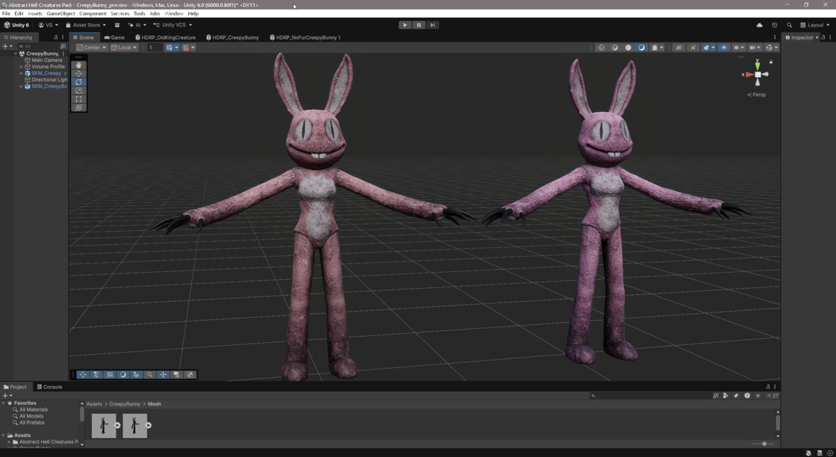Screen dimensions: 836x457
Task: Toggle 2D view mode
Action: click(x=679, y=47)
